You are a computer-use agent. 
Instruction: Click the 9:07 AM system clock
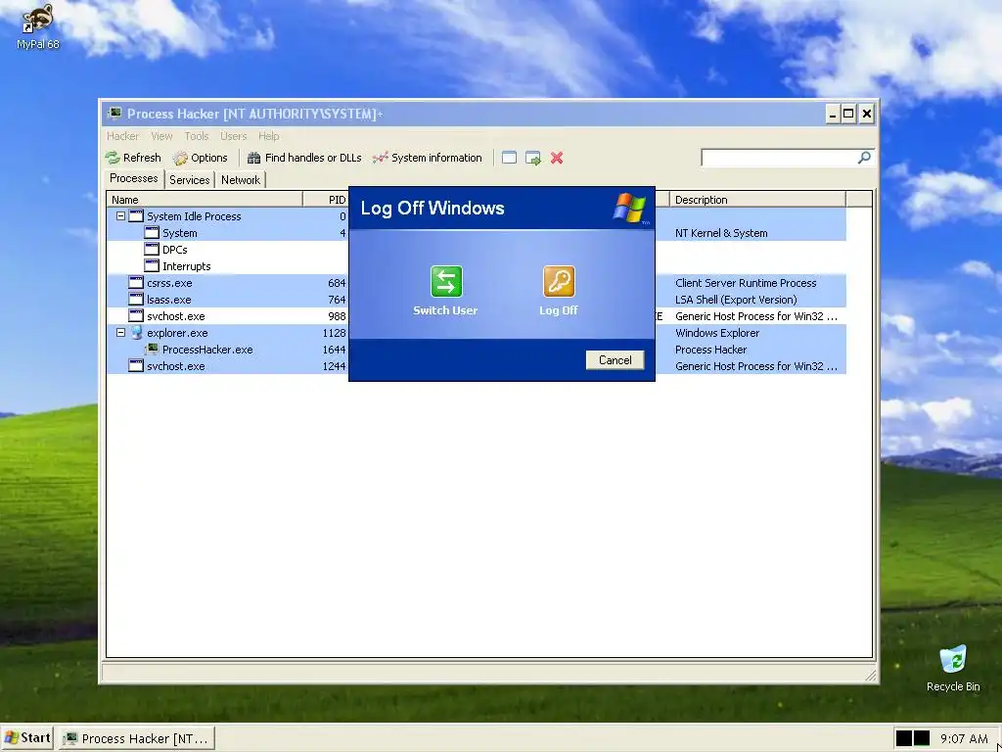[x=964, y=738]
